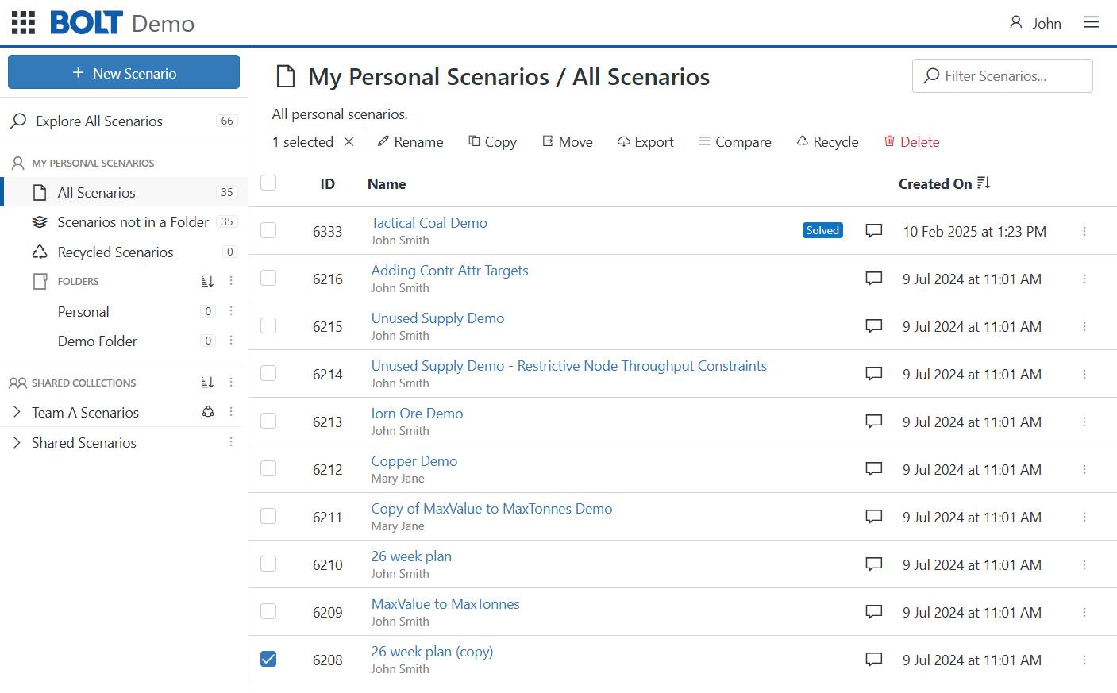Open more options for Tactical Coal Demo row
Image resolution: width=1117 pixels, height=693 pixels.
1084,231
